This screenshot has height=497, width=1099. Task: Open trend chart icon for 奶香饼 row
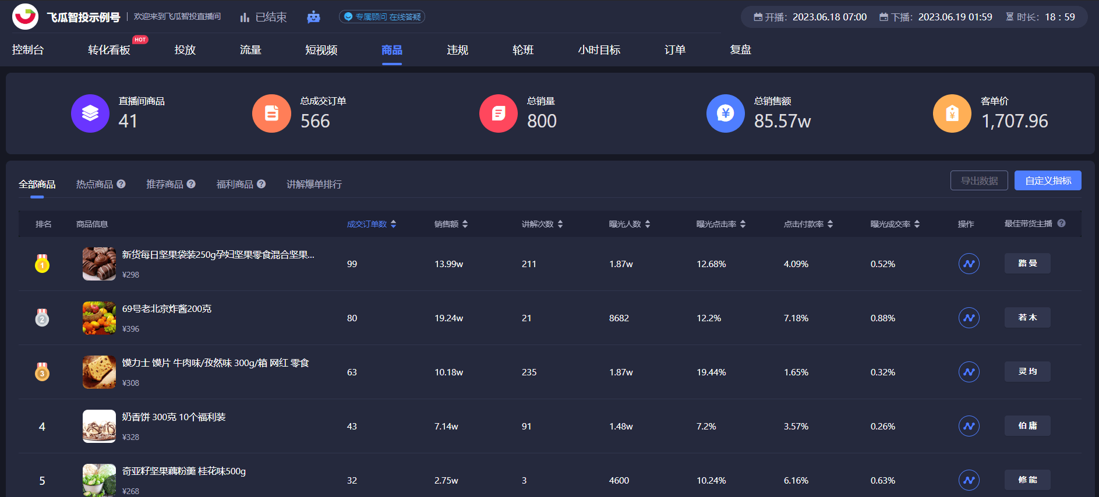(969, 426)
